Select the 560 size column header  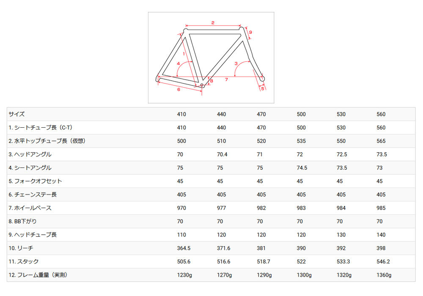point(381,114)
